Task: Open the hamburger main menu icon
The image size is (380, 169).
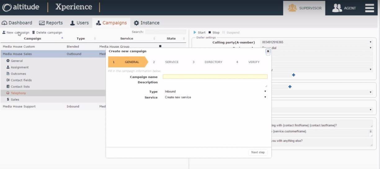Action: click(369, 8)
